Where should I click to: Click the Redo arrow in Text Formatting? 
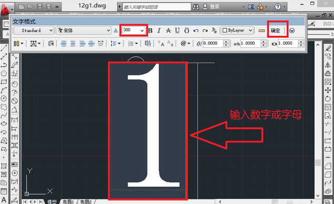(205, 30)
